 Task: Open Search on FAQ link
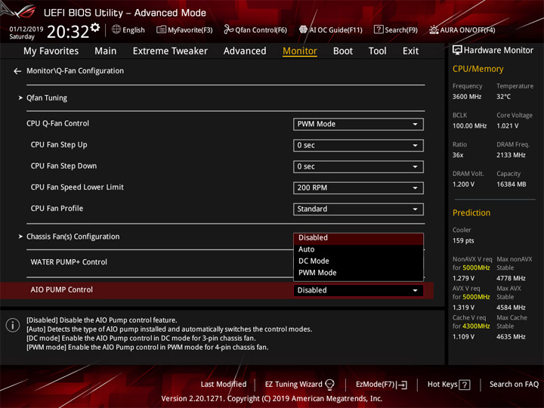point(514,385)
